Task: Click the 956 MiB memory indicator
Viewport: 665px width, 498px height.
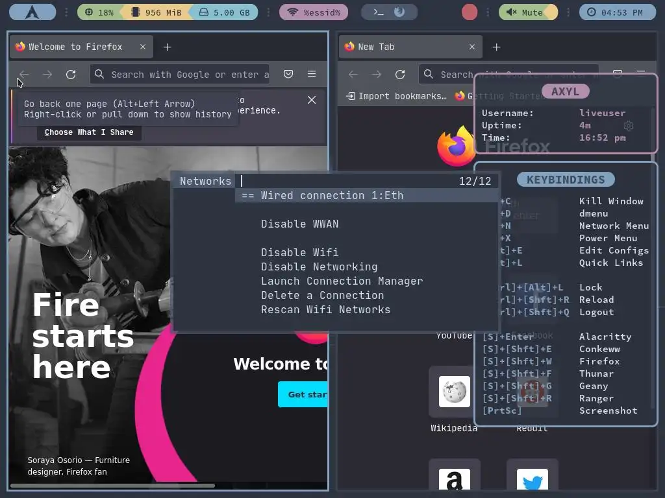Action: [x=157, y=12]
